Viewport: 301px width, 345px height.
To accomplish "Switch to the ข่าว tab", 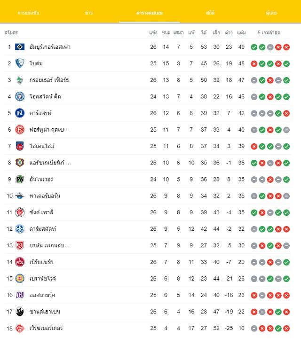I will (x=89, y=13).
